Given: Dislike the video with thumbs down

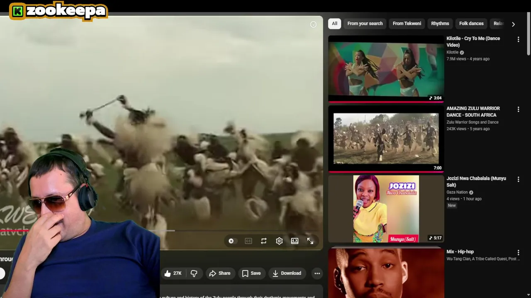Looking at the screenshot, I should tap(194, 273).
